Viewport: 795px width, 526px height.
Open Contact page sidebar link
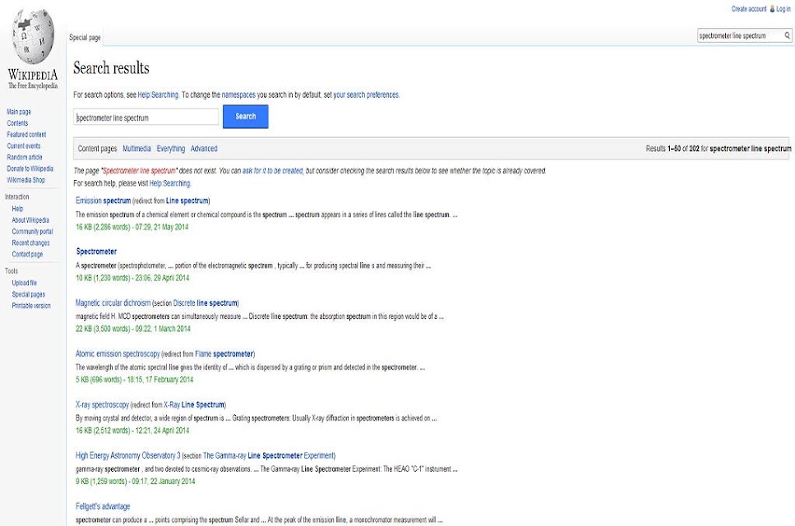[27, 255]
